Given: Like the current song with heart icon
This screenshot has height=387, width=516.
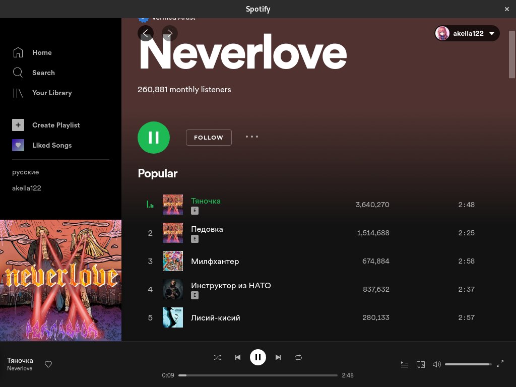Looking at the screenshot, I should [48, 364].
